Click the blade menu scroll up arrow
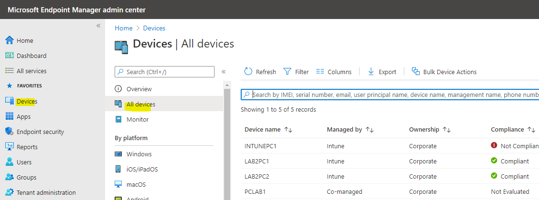This screenshot has height=200, width=539. [227, 85]
